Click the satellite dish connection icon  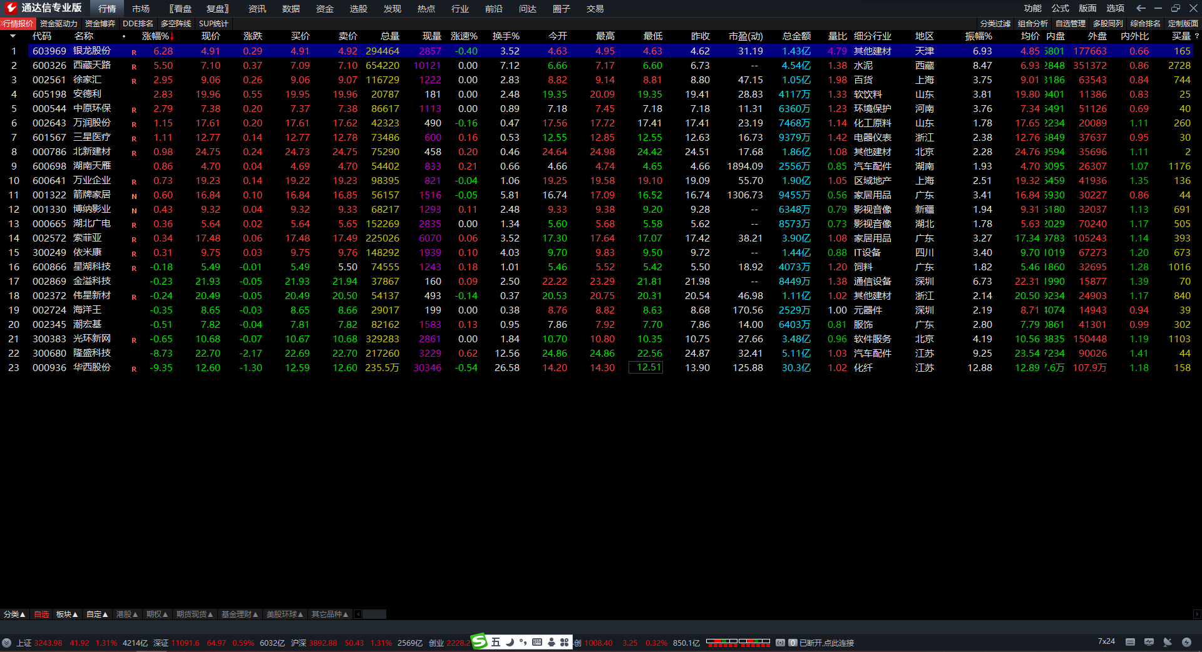[1168, 642]
